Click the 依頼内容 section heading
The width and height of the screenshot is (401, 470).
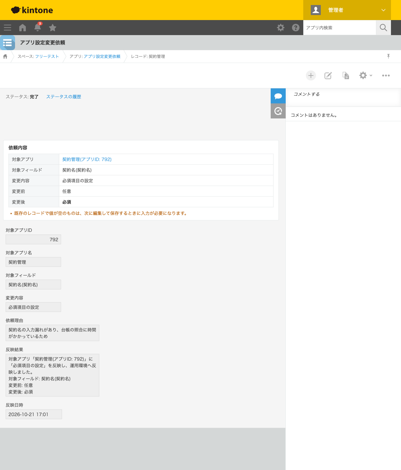(x=18, y=148)
